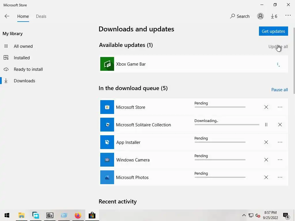
Task: Pause the Microsoft Solitaire Collection download
Action: (x=266, y=125)
